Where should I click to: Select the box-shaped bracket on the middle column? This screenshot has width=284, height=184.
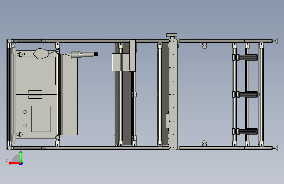point(121,62)
